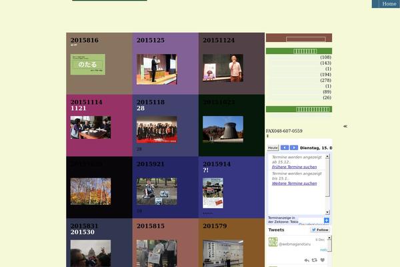Image resolution: width=400 pixels, height=267 pixels.
Task: Click the calendar scroll up arrow
Action: 327,156
